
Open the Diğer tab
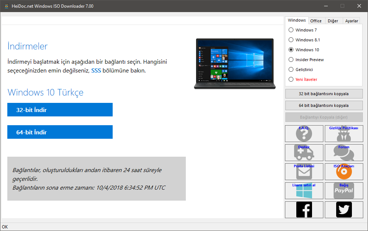[x=333, y=21]
